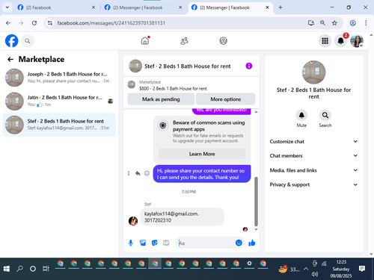Open the emoji picker in composer
374x280 pixels.
[x=239, y=243]
